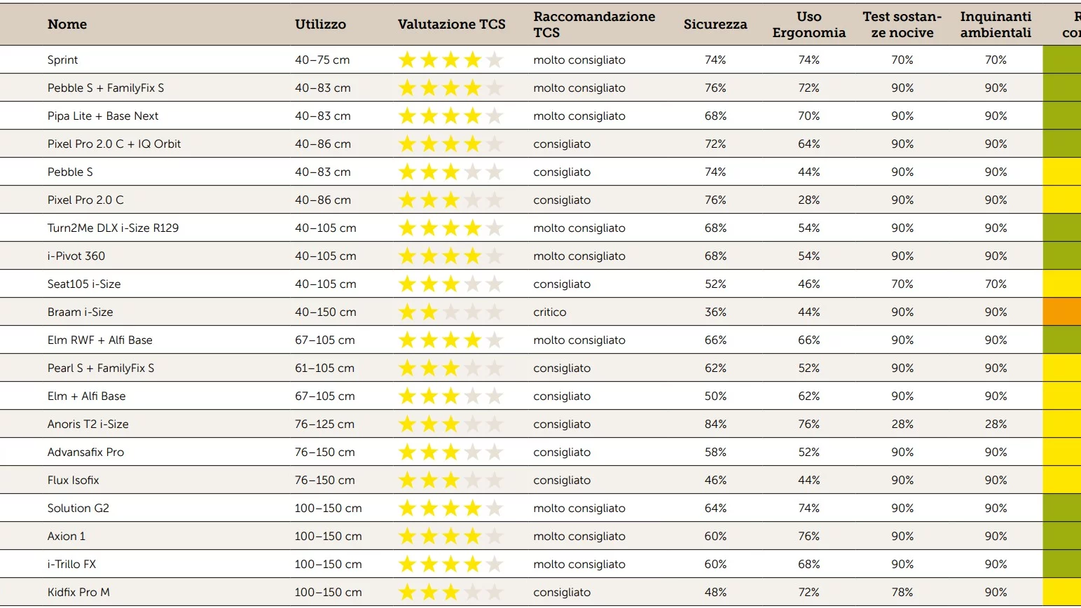Click the second star in Anoris T2 i-Size row
This screenshot has height=608, width=1081.
pos(429,424)
